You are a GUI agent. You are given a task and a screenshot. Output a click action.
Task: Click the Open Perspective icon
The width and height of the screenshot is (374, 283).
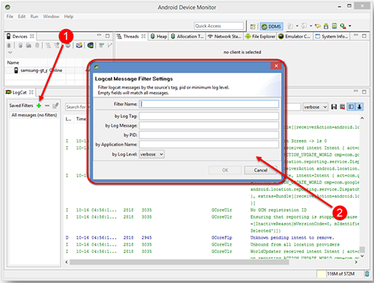click(253, 26)
